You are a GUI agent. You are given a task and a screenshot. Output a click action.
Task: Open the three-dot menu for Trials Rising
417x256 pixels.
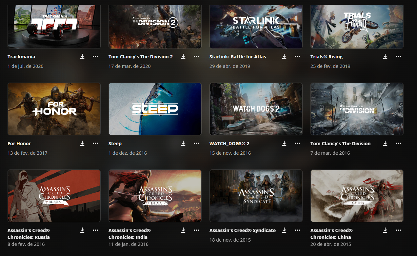(398, 57)
